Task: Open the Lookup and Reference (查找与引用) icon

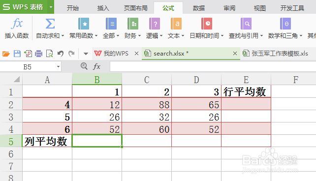Action: (246, 24)
